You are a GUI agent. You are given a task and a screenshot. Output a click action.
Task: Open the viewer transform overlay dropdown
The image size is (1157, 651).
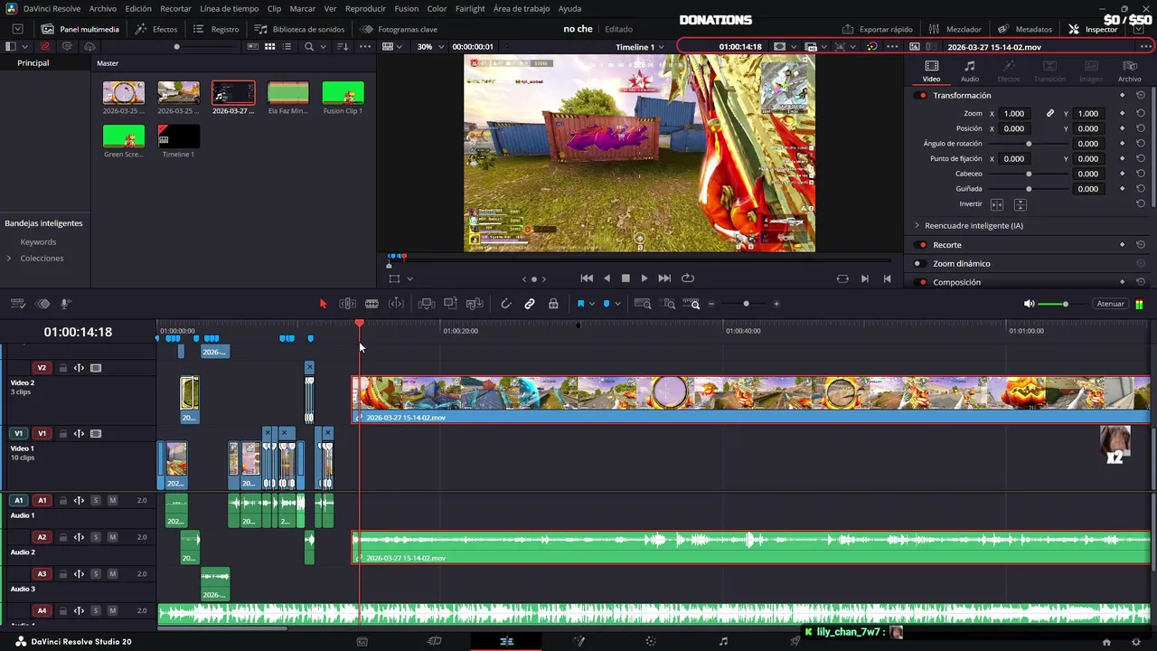[x=409, y=278]
